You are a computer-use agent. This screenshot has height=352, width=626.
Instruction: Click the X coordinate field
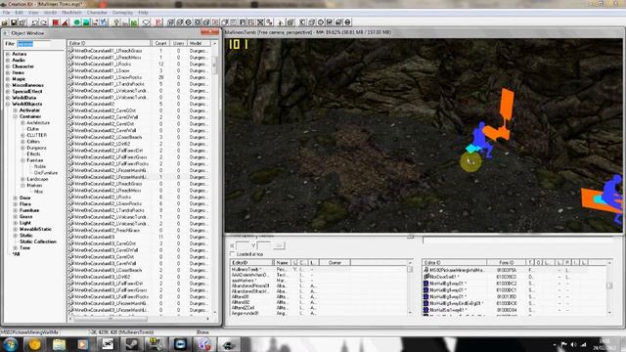point(243,245)
